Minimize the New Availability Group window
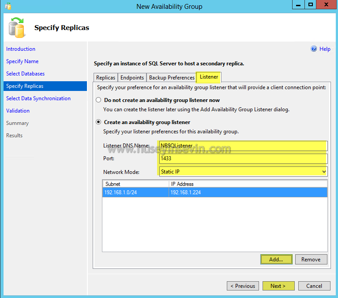The width and height of the screenshot is (338, 298). [298, 4]
